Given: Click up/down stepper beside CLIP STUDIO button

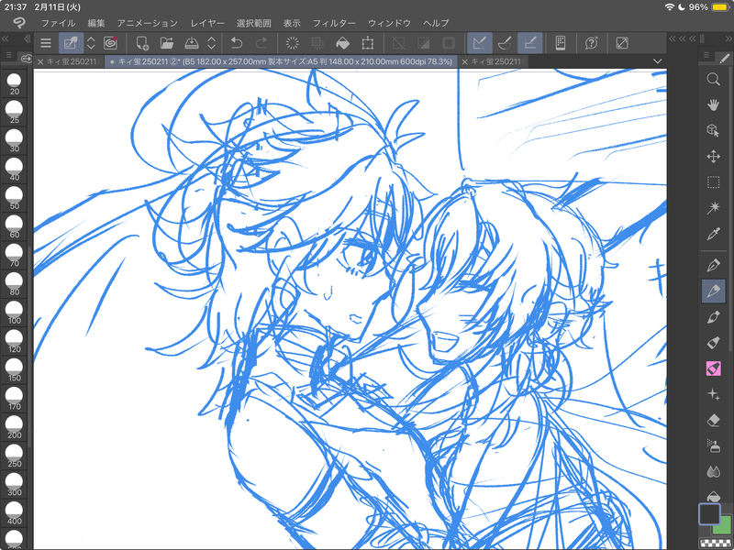Looking at the screenshot, I should tap(91, 43).
